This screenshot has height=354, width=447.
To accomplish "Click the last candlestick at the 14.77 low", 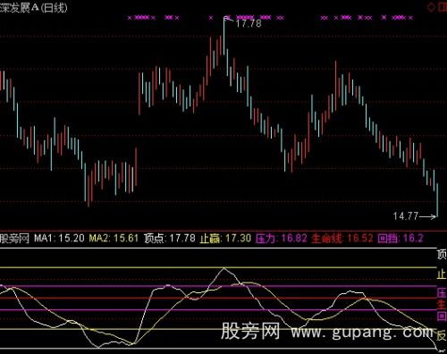I will (x=437, y=200).
